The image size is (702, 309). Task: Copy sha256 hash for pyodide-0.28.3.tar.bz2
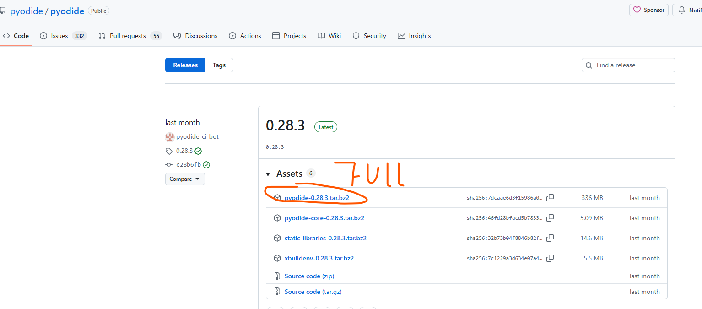coord(550,198)
